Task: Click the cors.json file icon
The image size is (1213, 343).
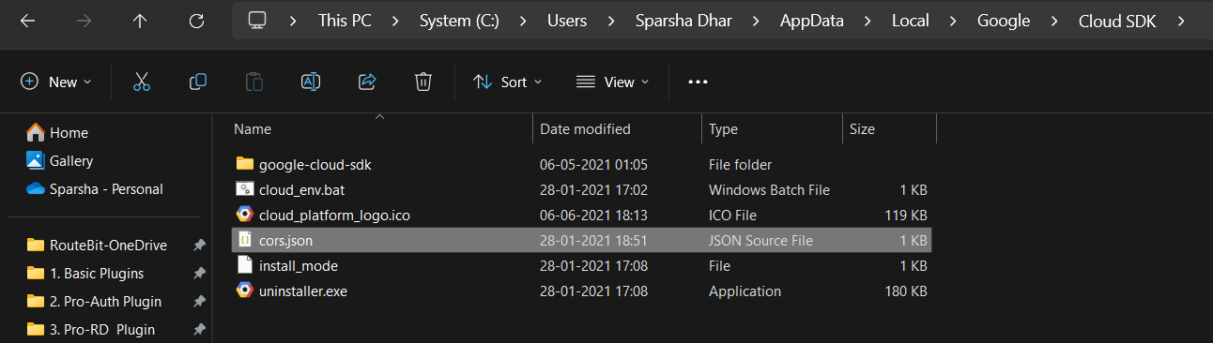Action: pos(245,240)
